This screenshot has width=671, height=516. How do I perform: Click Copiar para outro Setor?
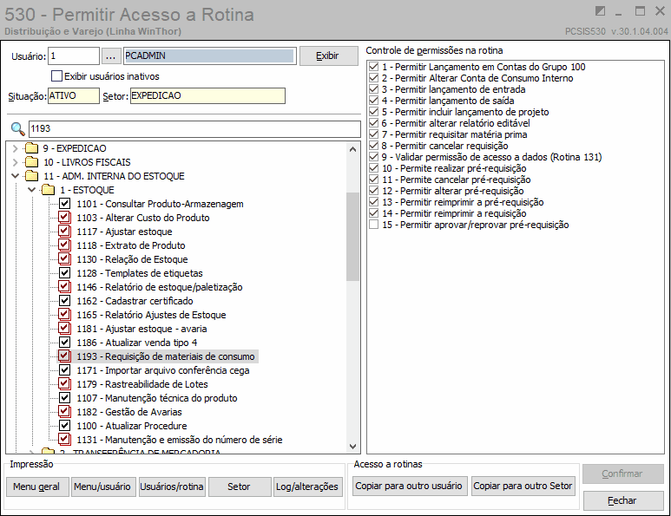523,486
